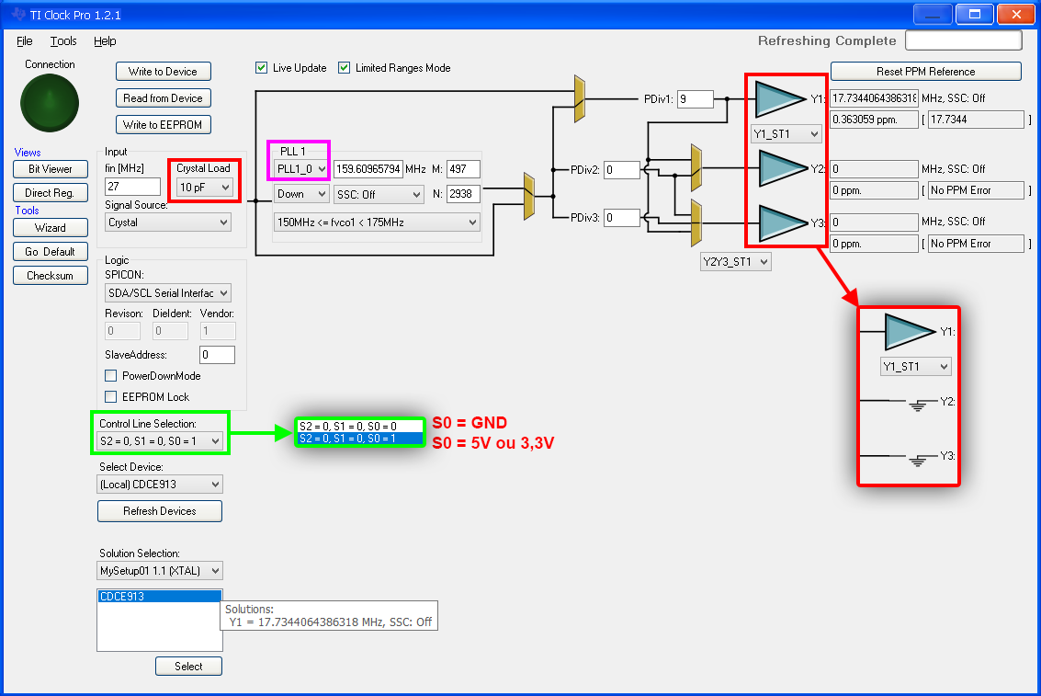
Task: Click the multiplexer symbol before Y2 buffer
Action: pyautogui.click(x=696, y=168)
